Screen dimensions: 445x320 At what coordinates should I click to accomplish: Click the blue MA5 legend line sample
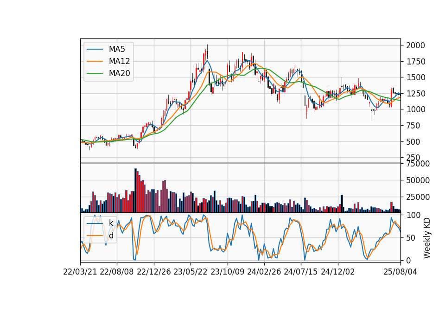pyautogui.click(x=95, y=49)
